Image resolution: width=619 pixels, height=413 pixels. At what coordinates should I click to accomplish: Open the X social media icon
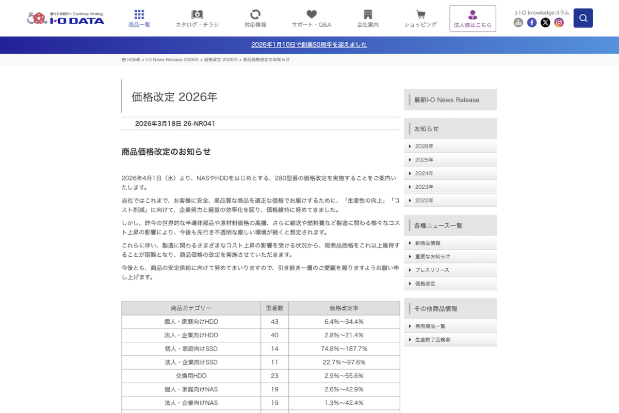click(x=545, y=23)
